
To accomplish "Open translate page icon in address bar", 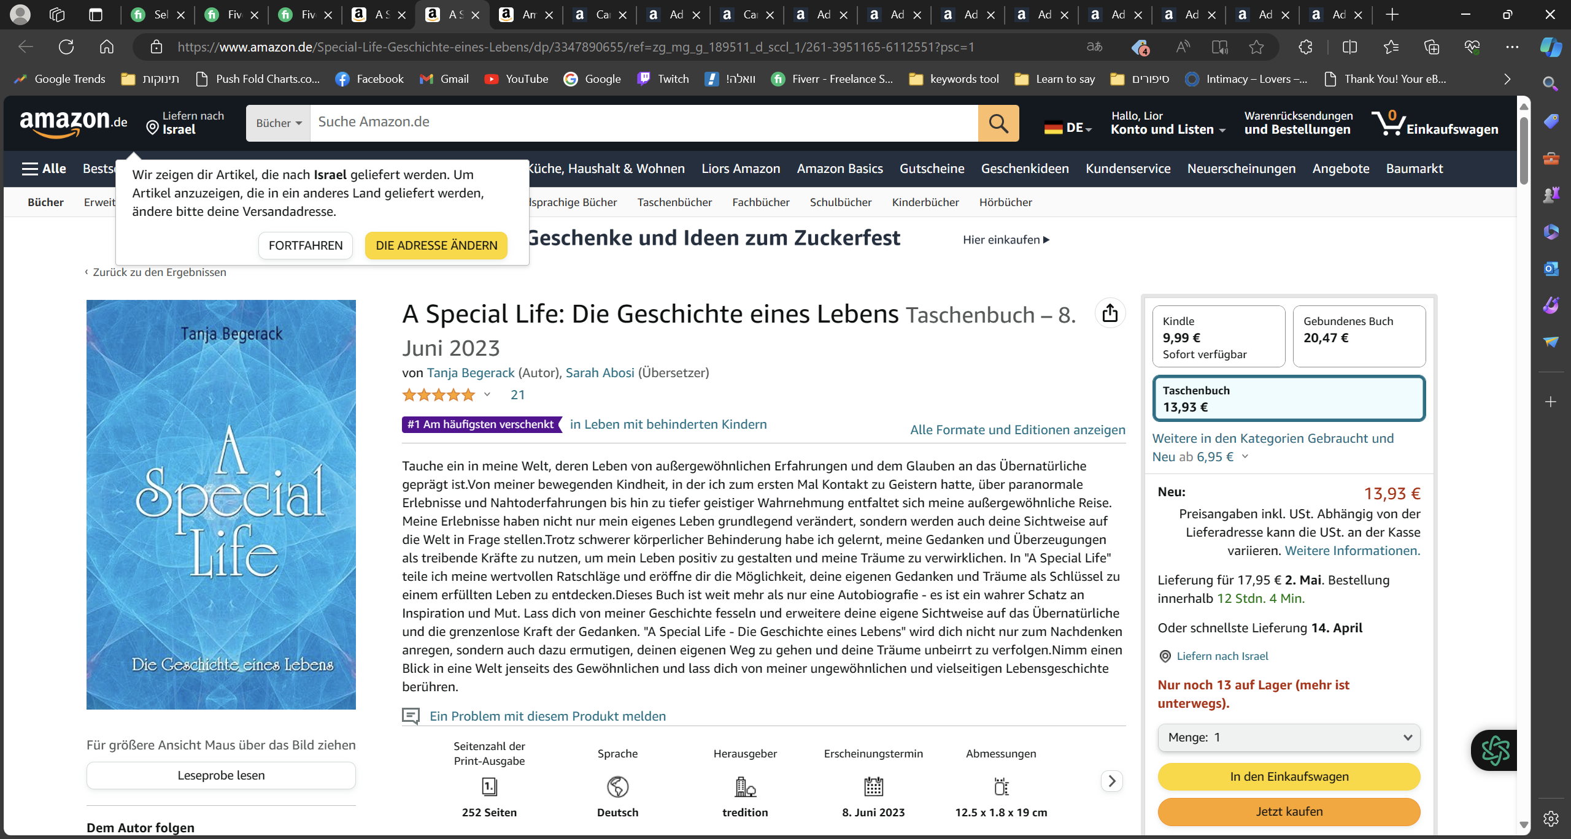I will click(x=1094, y=47).
